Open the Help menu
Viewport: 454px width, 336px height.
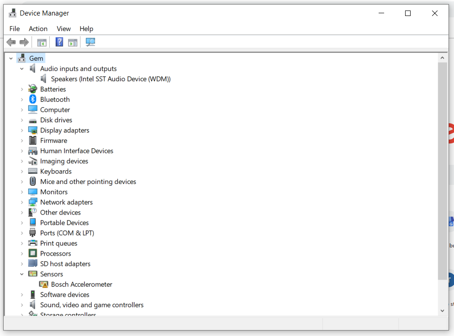pyautogui.click(x=86, y=29)
